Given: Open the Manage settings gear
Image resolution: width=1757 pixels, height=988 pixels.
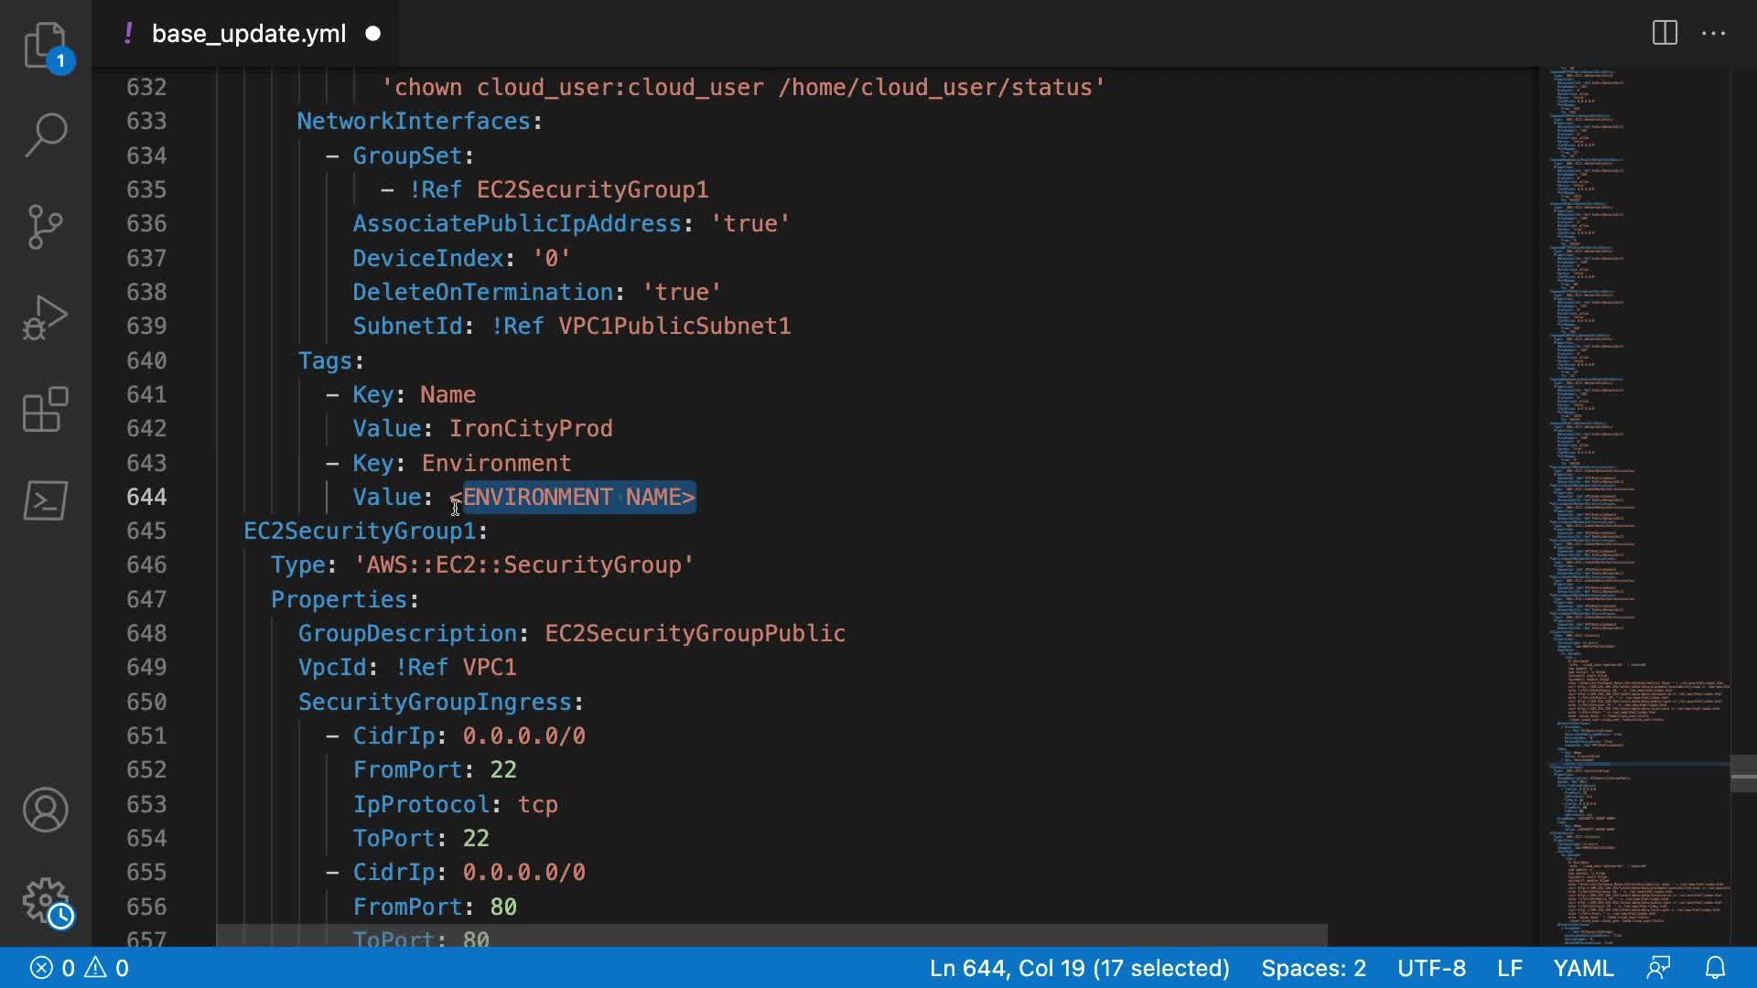Looking at the screenshot, I should click(45, 901).
